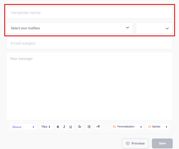This screenshot has width=179, height=149.
Task: Open the text alignment options
Action: [x=80, y=127]
